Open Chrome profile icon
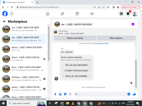Image resolution: width=142 pixels, height=106 pixels. click(118, 7)
